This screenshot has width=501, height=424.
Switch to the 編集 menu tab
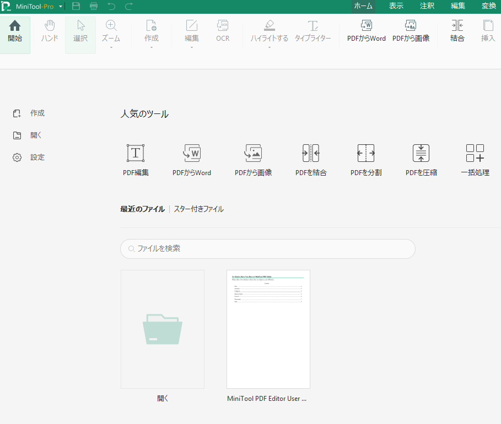coord(458,6)
